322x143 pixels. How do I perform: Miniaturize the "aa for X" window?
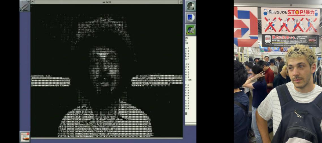point(32,2)
